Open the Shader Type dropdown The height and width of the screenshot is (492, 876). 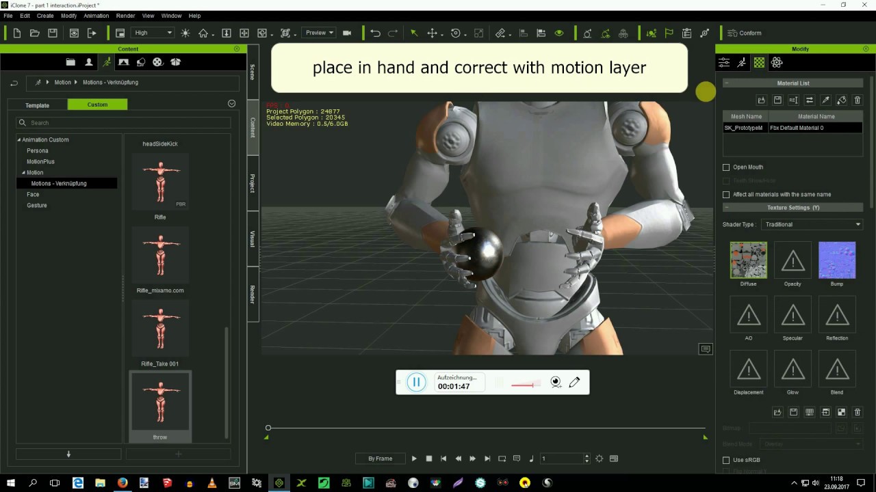pos(812,224)
